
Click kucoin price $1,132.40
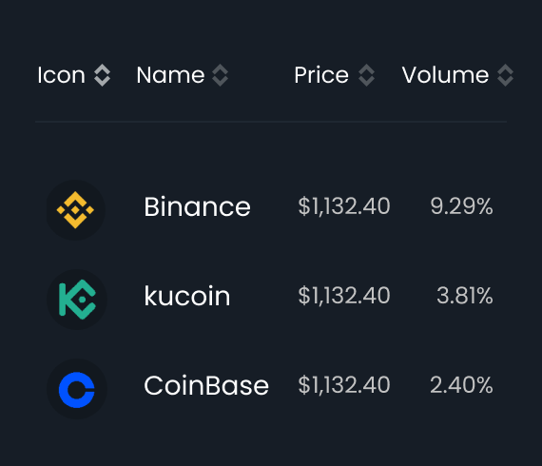tap(344, 296)
